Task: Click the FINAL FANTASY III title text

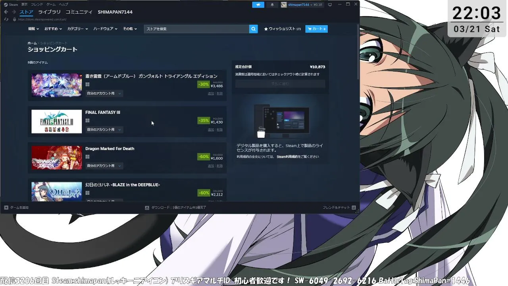Action: (103, 112)
